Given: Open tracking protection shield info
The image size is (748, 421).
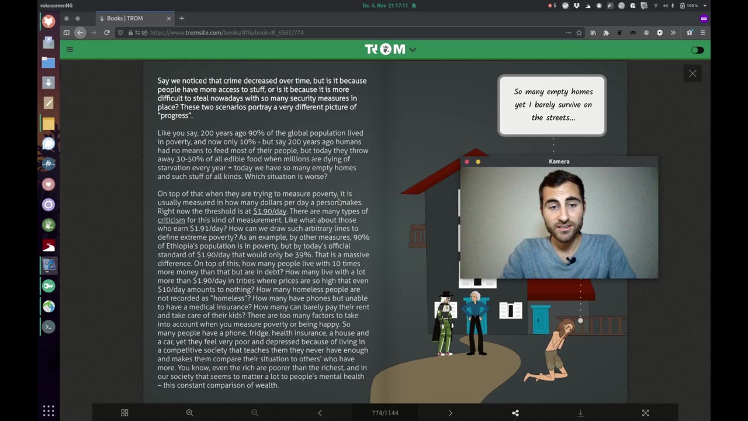Looking at the screenshot, I should click(x=121, y=33).
